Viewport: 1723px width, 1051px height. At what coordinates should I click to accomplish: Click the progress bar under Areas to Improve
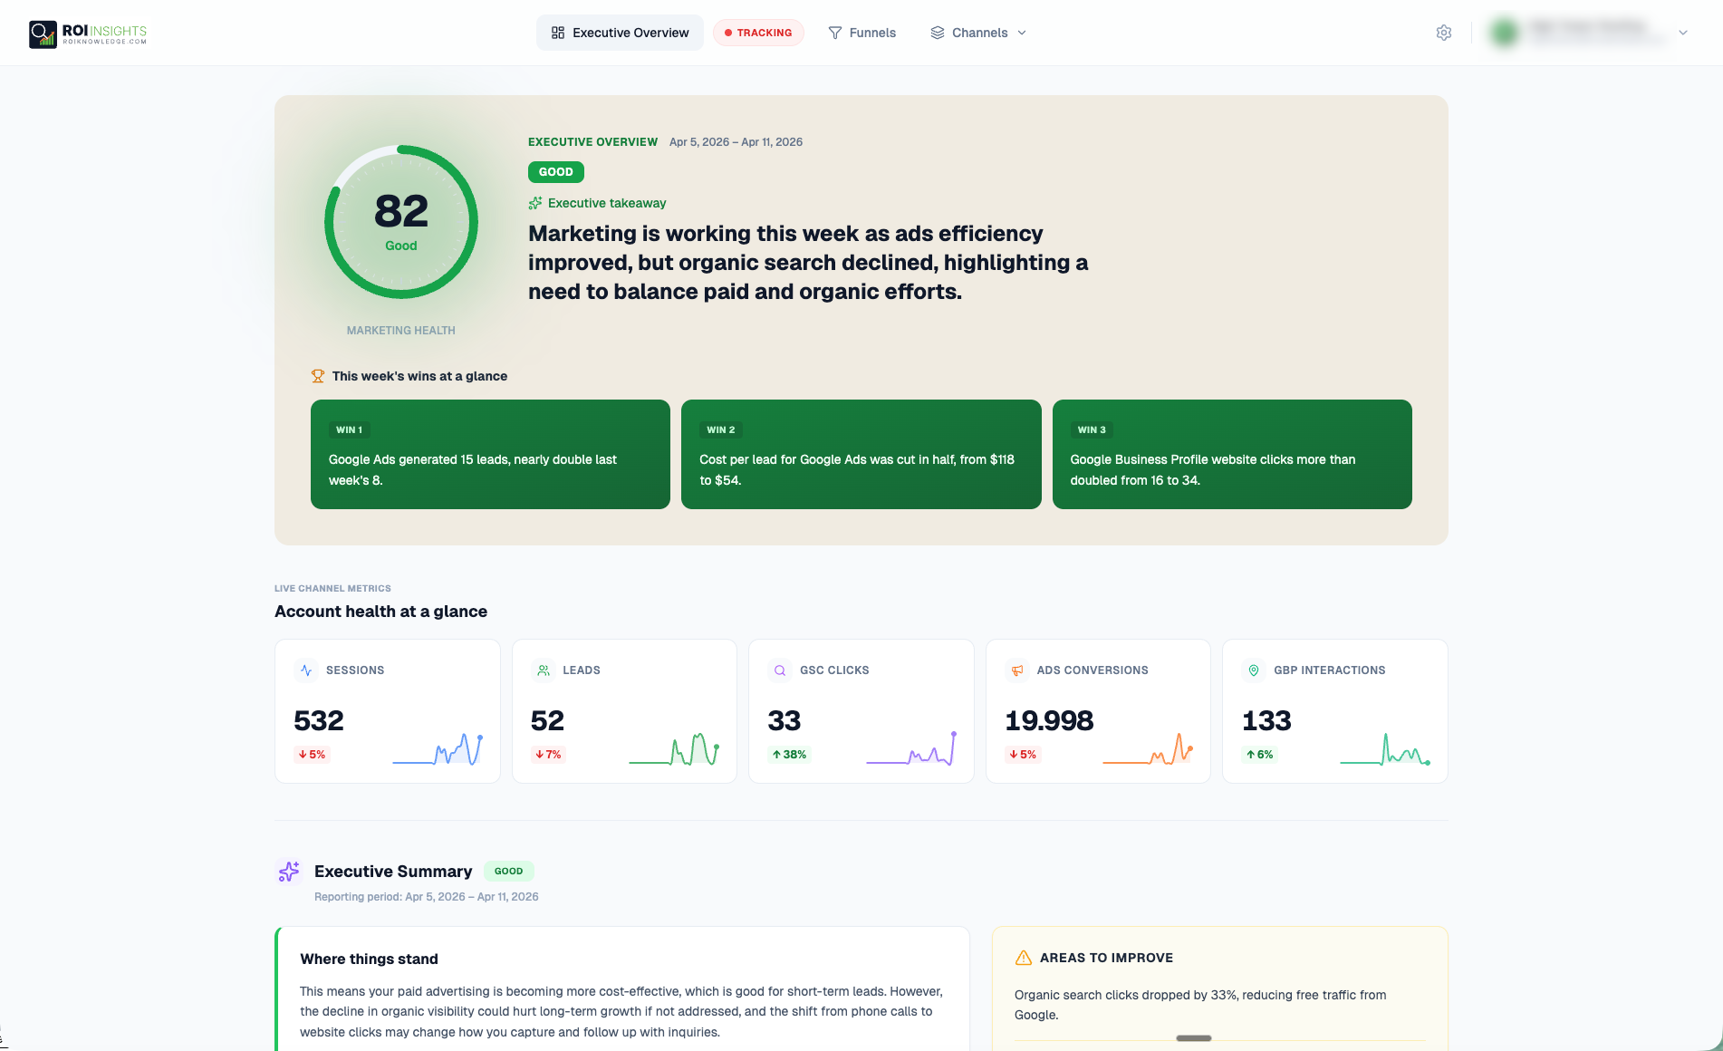pyautogui.click(x=1193, y=1038)
